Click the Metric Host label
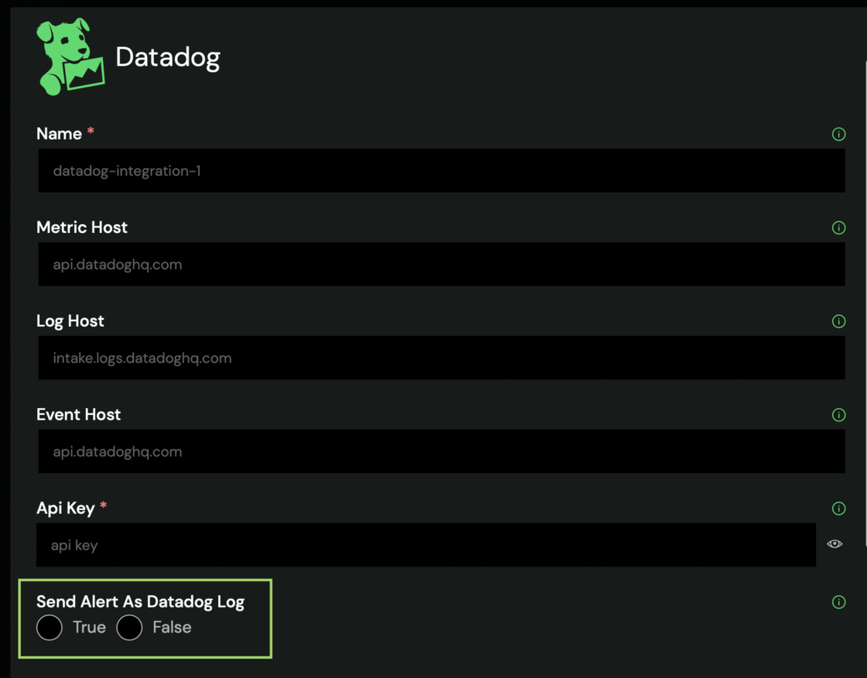This screenshot has width=867, height=678. point(82,228)
